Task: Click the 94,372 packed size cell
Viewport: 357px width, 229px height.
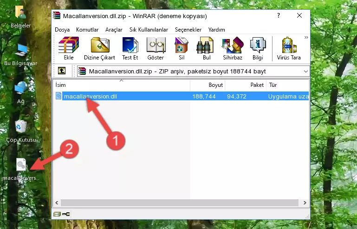Action: click(237, 97)
